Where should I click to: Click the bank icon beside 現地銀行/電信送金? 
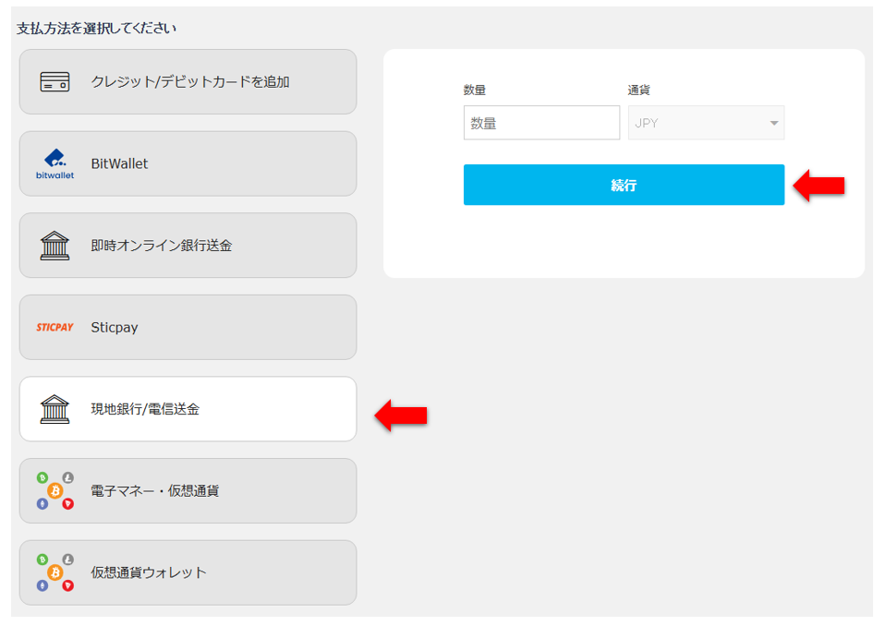(55, 409)
